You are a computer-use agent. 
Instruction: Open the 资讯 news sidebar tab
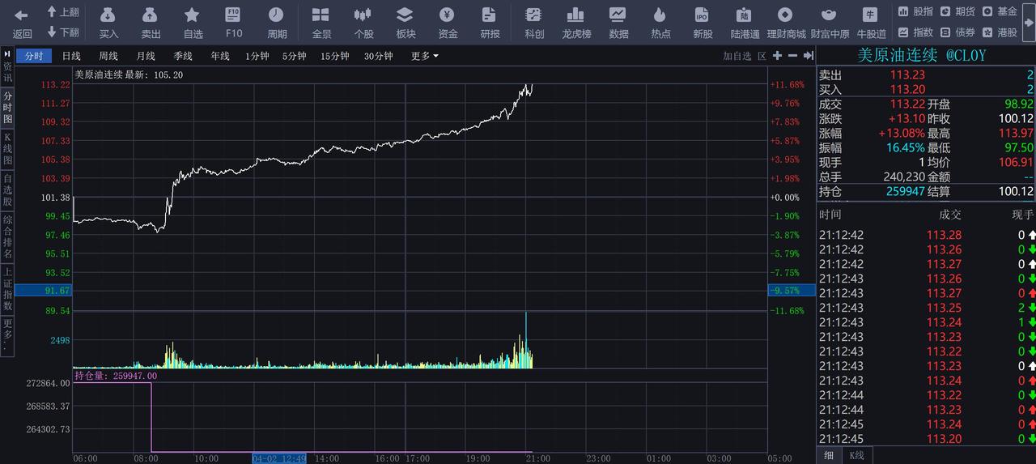7,73
